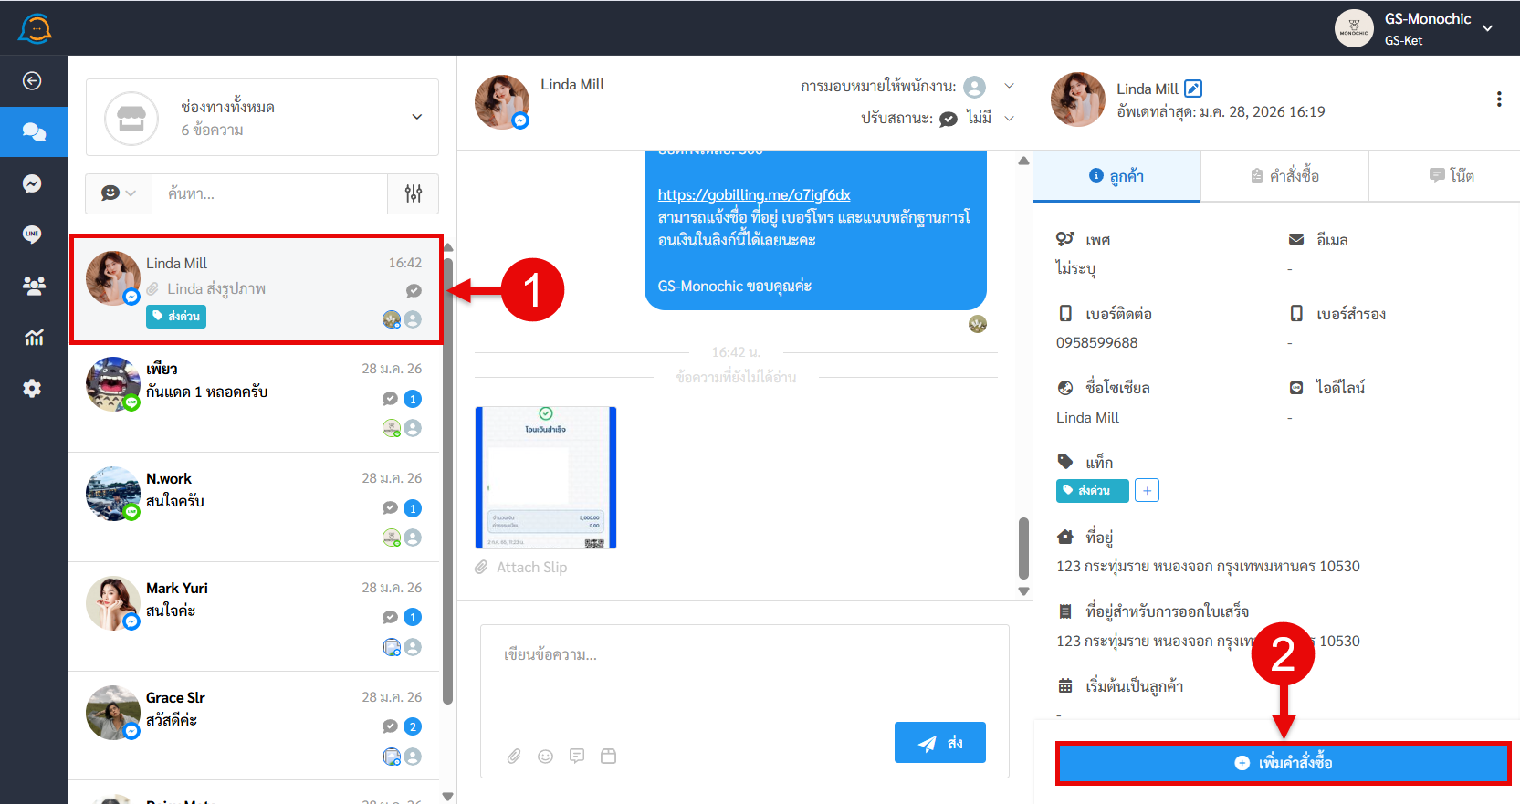1520x804 pixels.
Task: Open the emoji picker in composer
Action: [546, 756]
